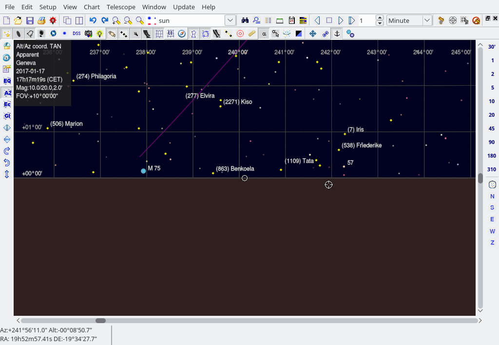Toggle the planets display (Saturn icon)
This screenshot has height=345, width=499.
[x=112, y=34]
